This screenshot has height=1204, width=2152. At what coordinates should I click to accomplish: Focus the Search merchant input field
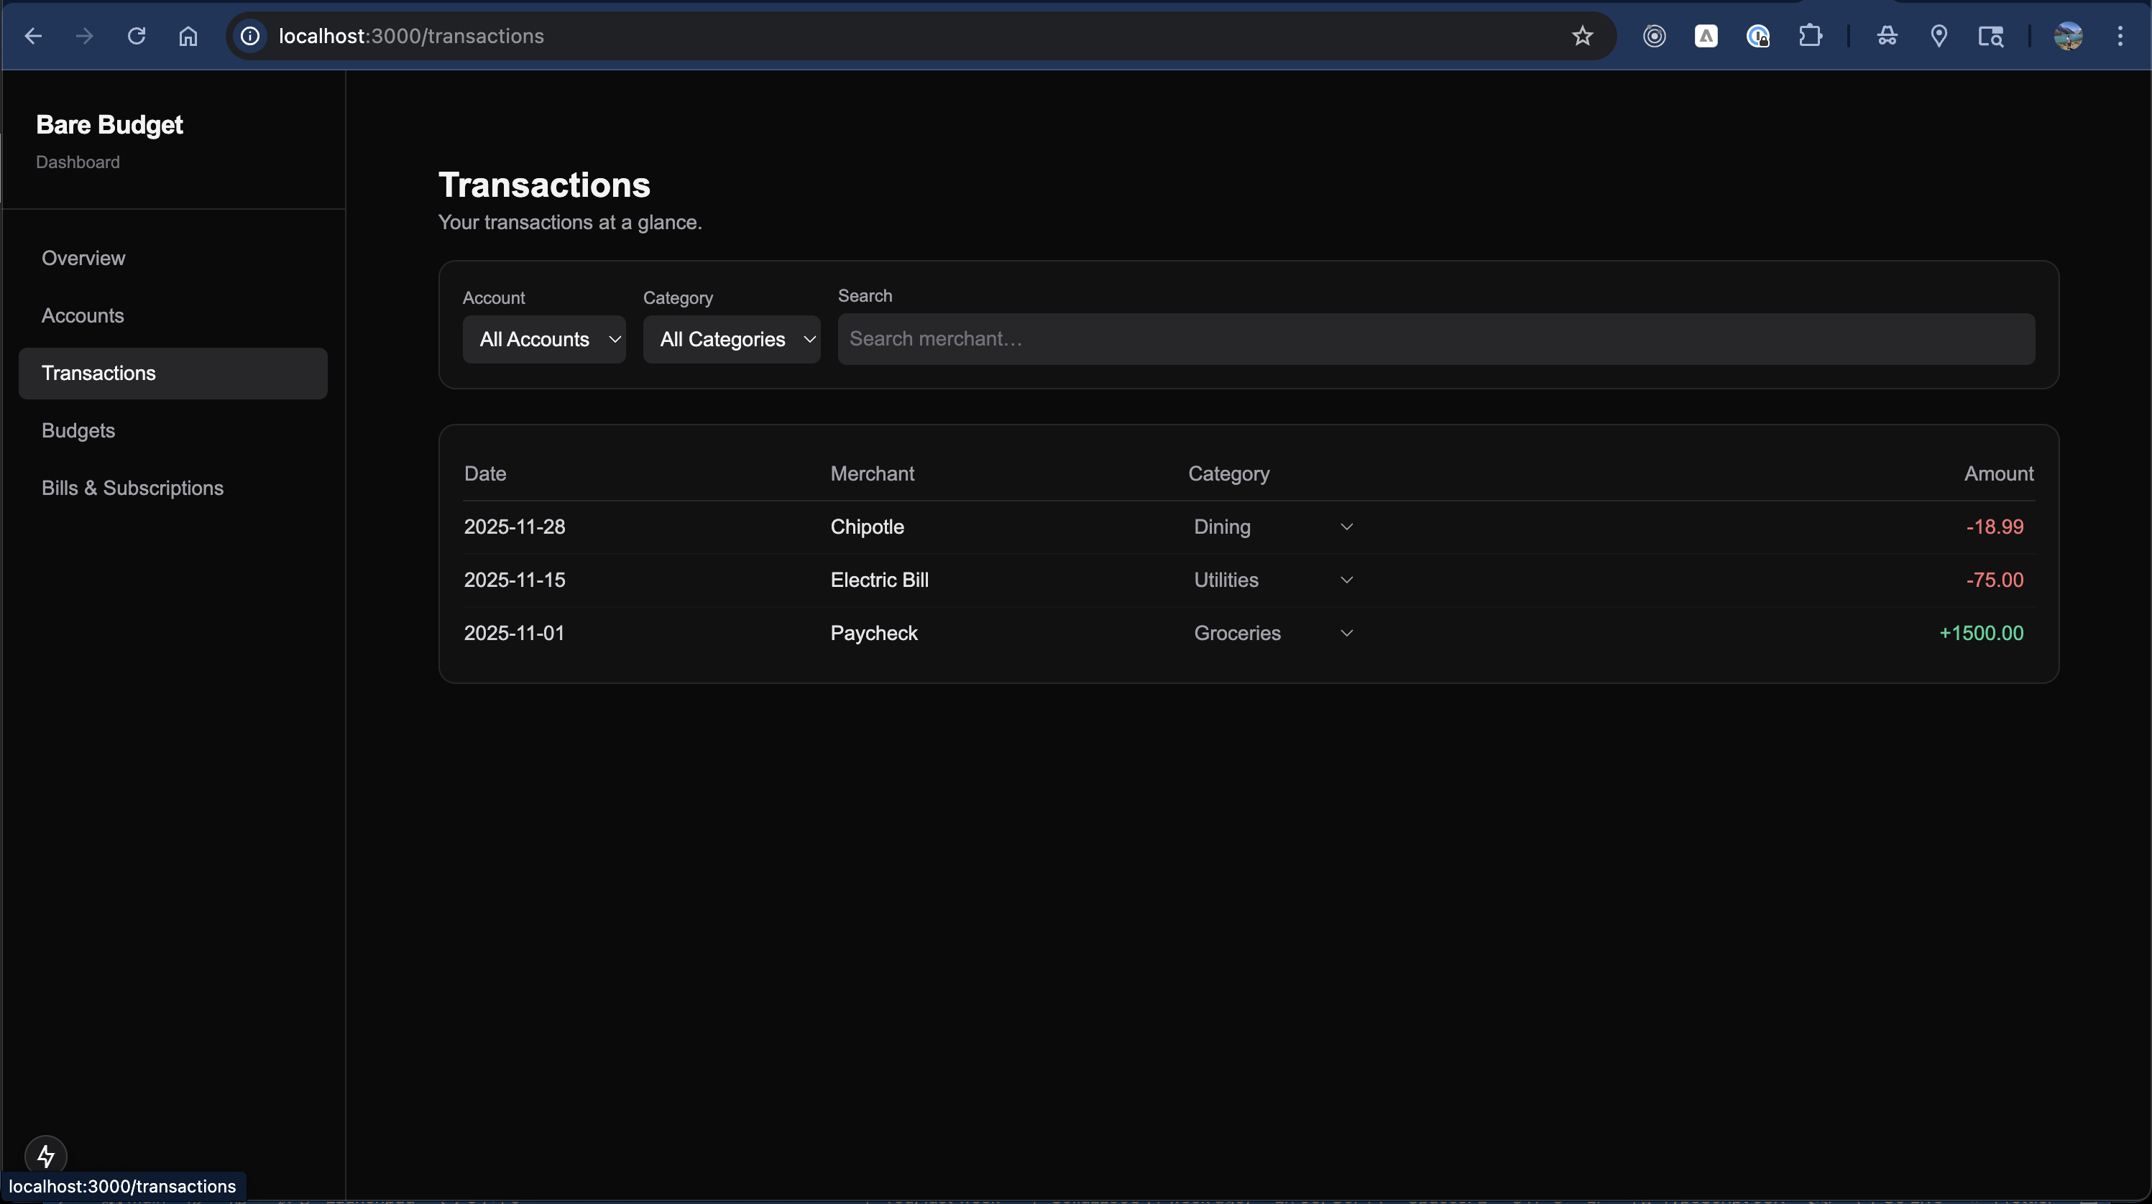1435,339
